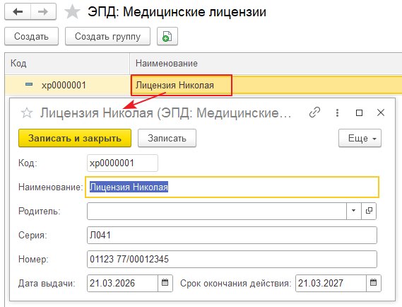Screen dimensions: 402x307
Task: Click the Создать группу button
Action: (107, 37)
